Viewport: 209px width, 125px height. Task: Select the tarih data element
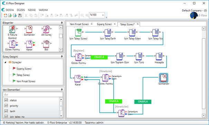tap(12, 111)
